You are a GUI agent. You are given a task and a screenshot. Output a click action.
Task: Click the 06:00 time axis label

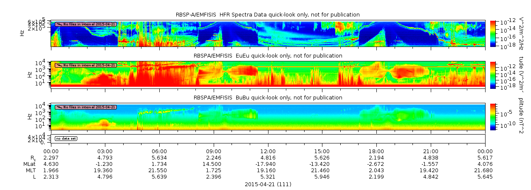point(159,151)
